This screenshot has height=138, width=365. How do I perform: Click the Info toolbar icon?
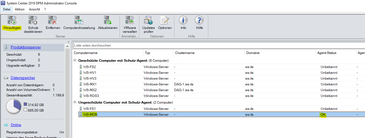point(183,20)
